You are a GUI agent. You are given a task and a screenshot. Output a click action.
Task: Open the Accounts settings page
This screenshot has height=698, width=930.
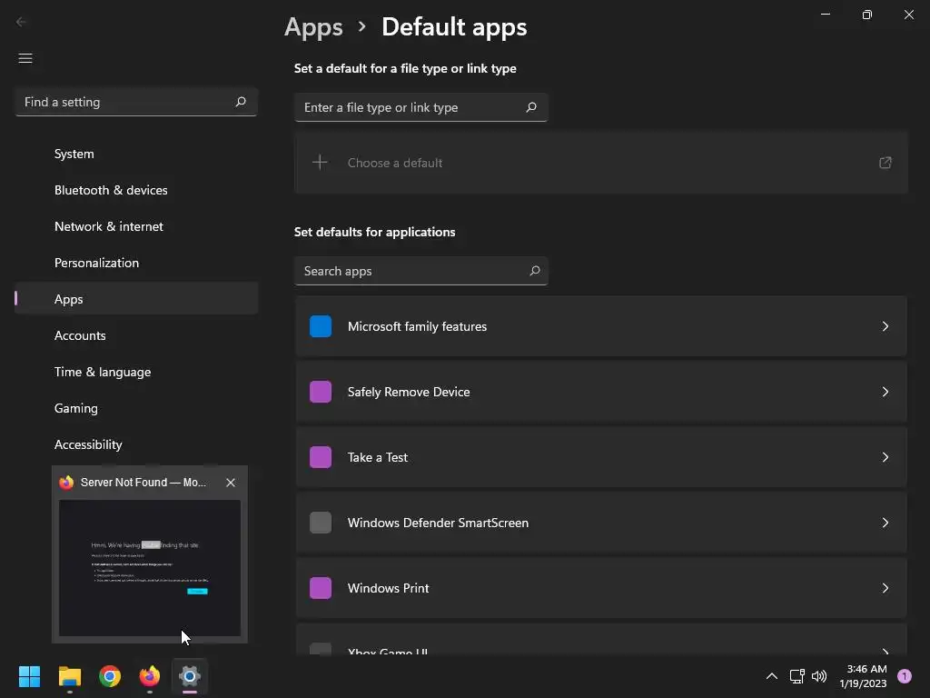coord(80,335)
